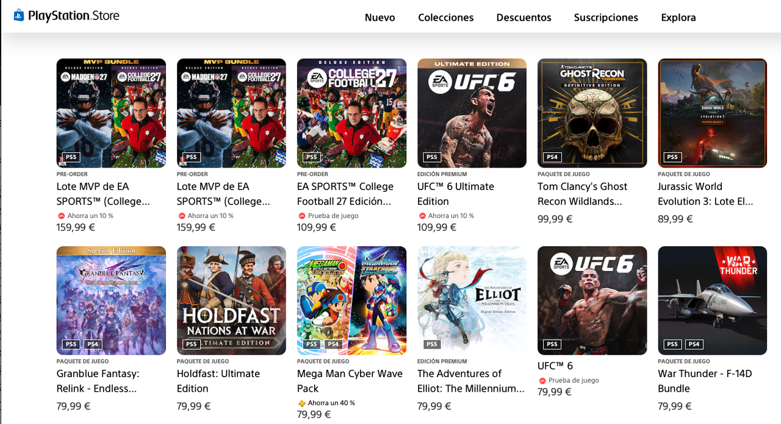
Task: Open Jurassic World Evolution 3 title link
Action: [706, 194]
